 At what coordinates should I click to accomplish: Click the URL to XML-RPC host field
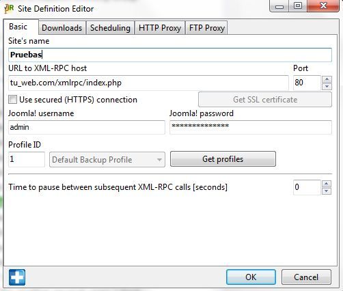pyautogui.click(x=148, y=83)
